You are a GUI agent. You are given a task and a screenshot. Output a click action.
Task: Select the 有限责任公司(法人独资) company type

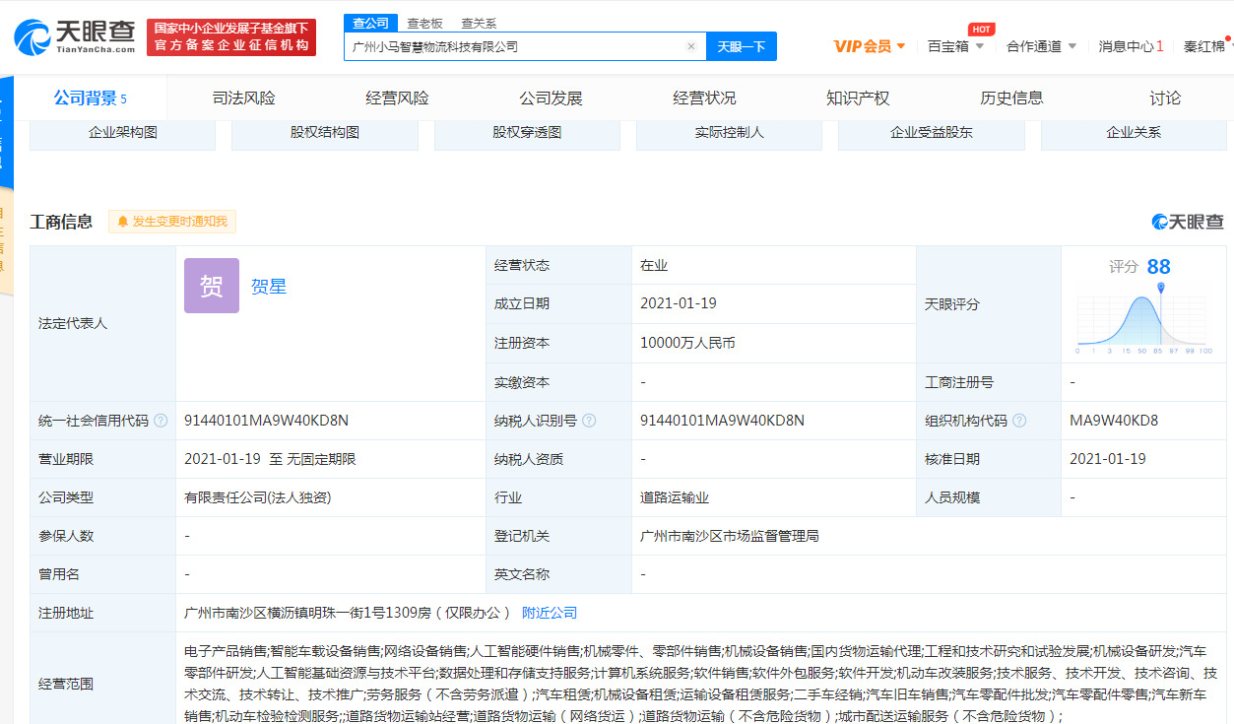(258, 497)
